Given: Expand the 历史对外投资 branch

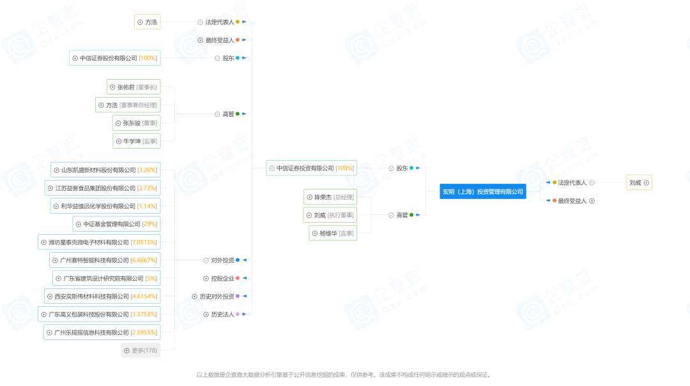Looking at the screenshot, I should coord(194,296).
